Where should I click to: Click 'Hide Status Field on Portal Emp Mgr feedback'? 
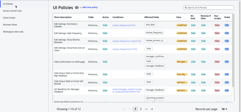pos(69,74)
